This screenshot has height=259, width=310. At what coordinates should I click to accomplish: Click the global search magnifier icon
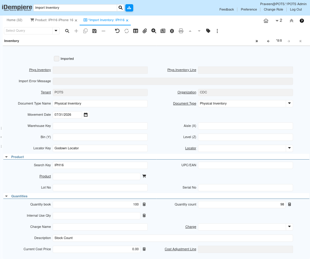click(x=120, y=8)
